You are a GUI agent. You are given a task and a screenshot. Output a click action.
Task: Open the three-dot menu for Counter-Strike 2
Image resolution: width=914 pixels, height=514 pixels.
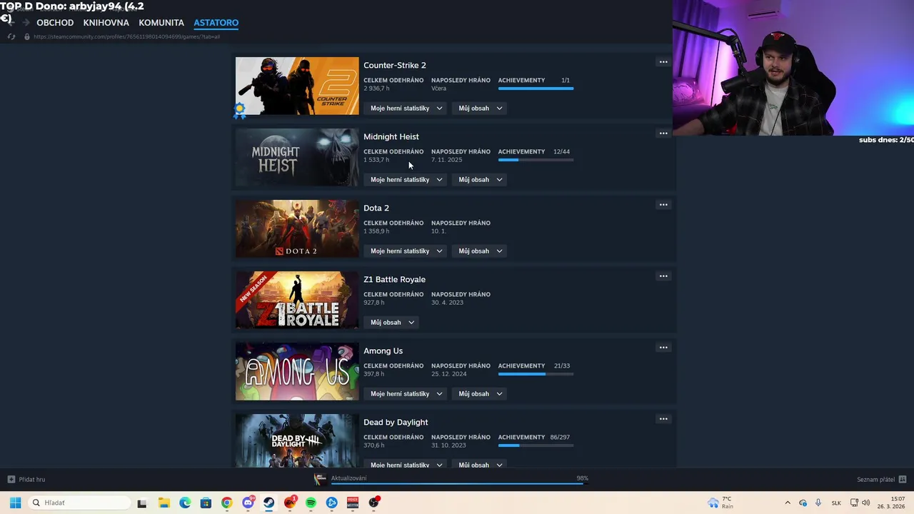[663, 62]
